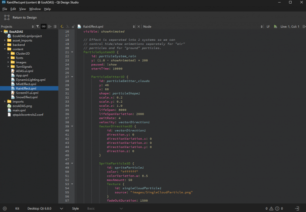306x212 pixels.
Task: Toggle synchronize with editor in Projects panel
Action: tap(44, 26)
